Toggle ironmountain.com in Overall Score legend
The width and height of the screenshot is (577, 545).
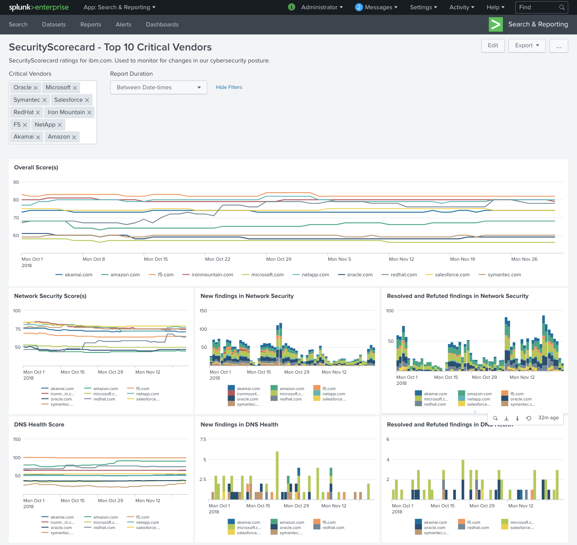(208, 275)
